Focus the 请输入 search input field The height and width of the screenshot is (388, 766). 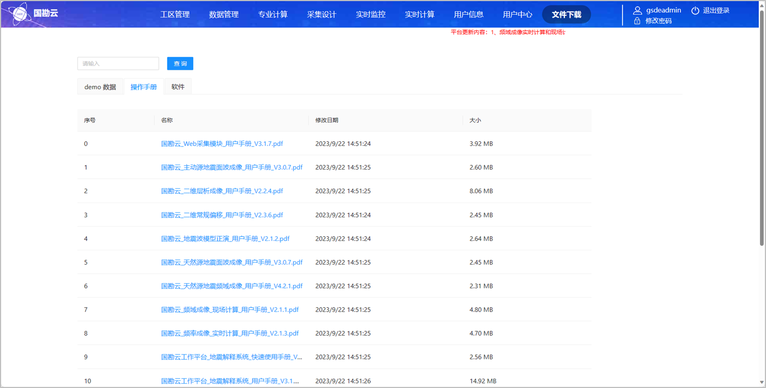click(118, 64)
